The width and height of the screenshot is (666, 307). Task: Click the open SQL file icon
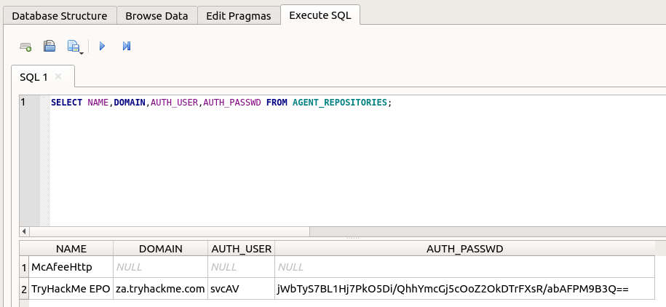[x=49, y=47]
